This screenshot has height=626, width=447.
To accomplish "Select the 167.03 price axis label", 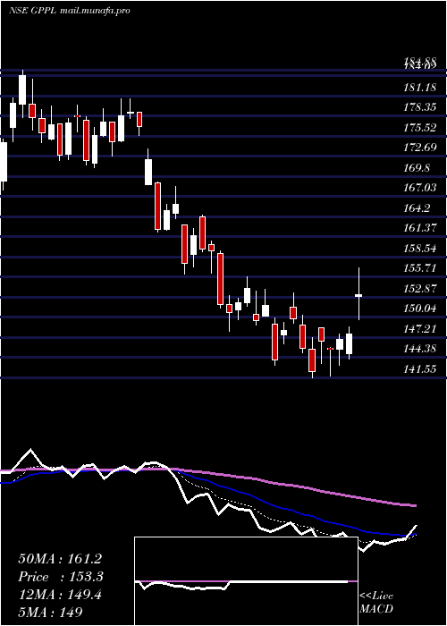I will [419, 188].
